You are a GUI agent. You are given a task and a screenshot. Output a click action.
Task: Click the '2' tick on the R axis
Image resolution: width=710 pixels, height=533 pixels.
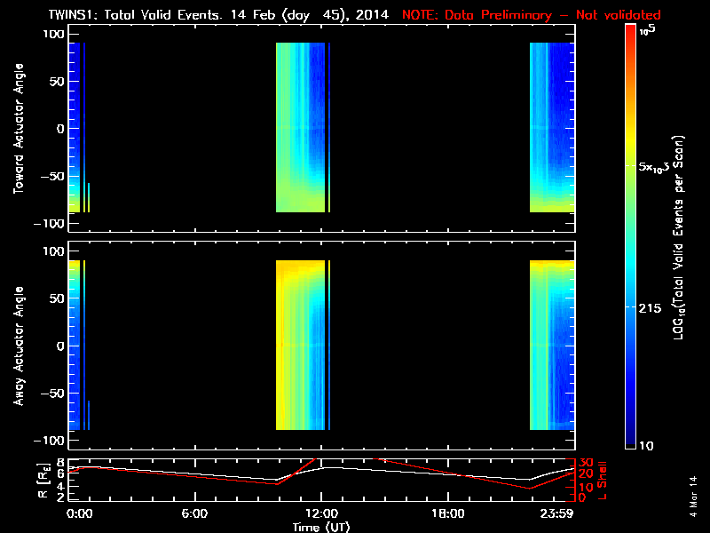coord(59,497)
